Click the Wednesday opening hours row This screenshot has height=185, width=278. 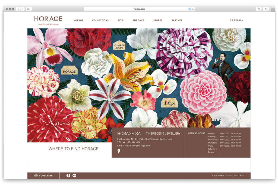coord(224,140)
